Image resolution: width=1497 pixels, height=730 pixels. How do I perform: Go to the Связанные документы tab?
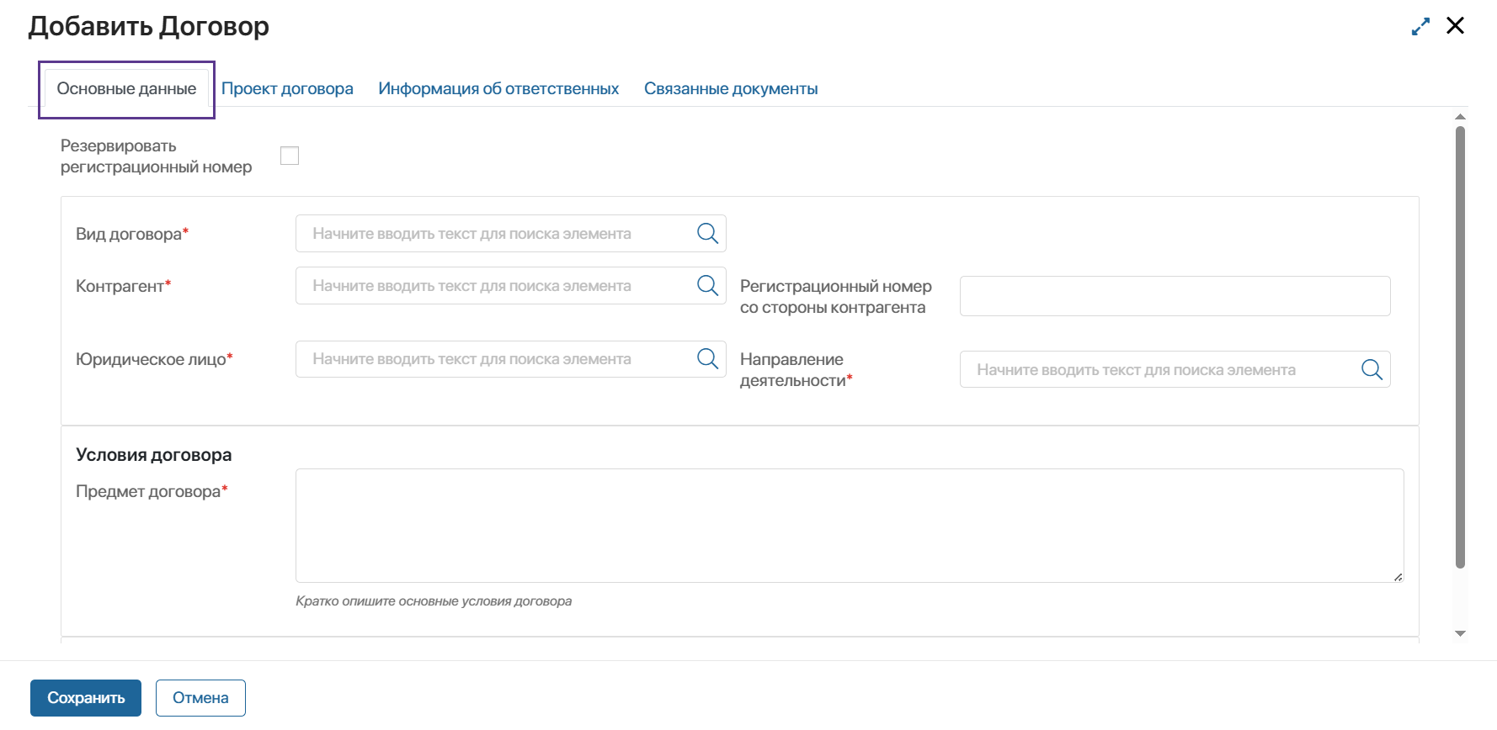coord(731,89)
